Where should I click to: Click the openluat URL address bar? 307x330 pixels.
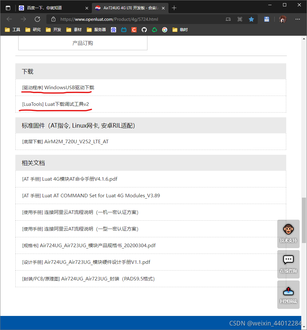[109, 19]
